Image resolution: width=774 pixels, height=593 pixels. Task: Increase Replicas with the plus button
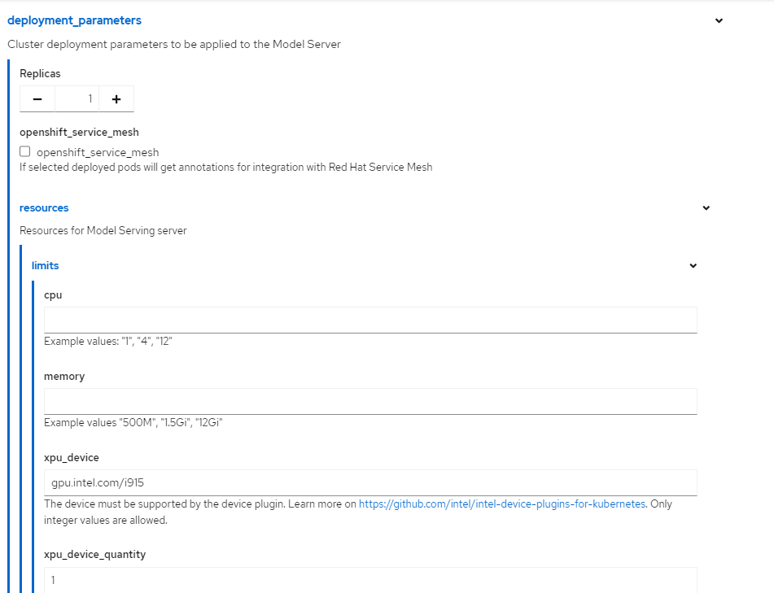click(x=116, y=99)
